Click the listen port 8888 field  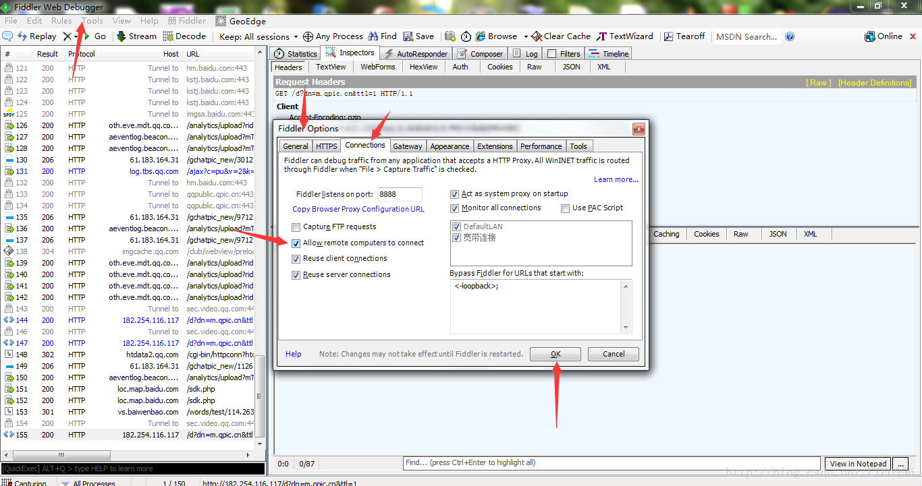click(400, 194)
